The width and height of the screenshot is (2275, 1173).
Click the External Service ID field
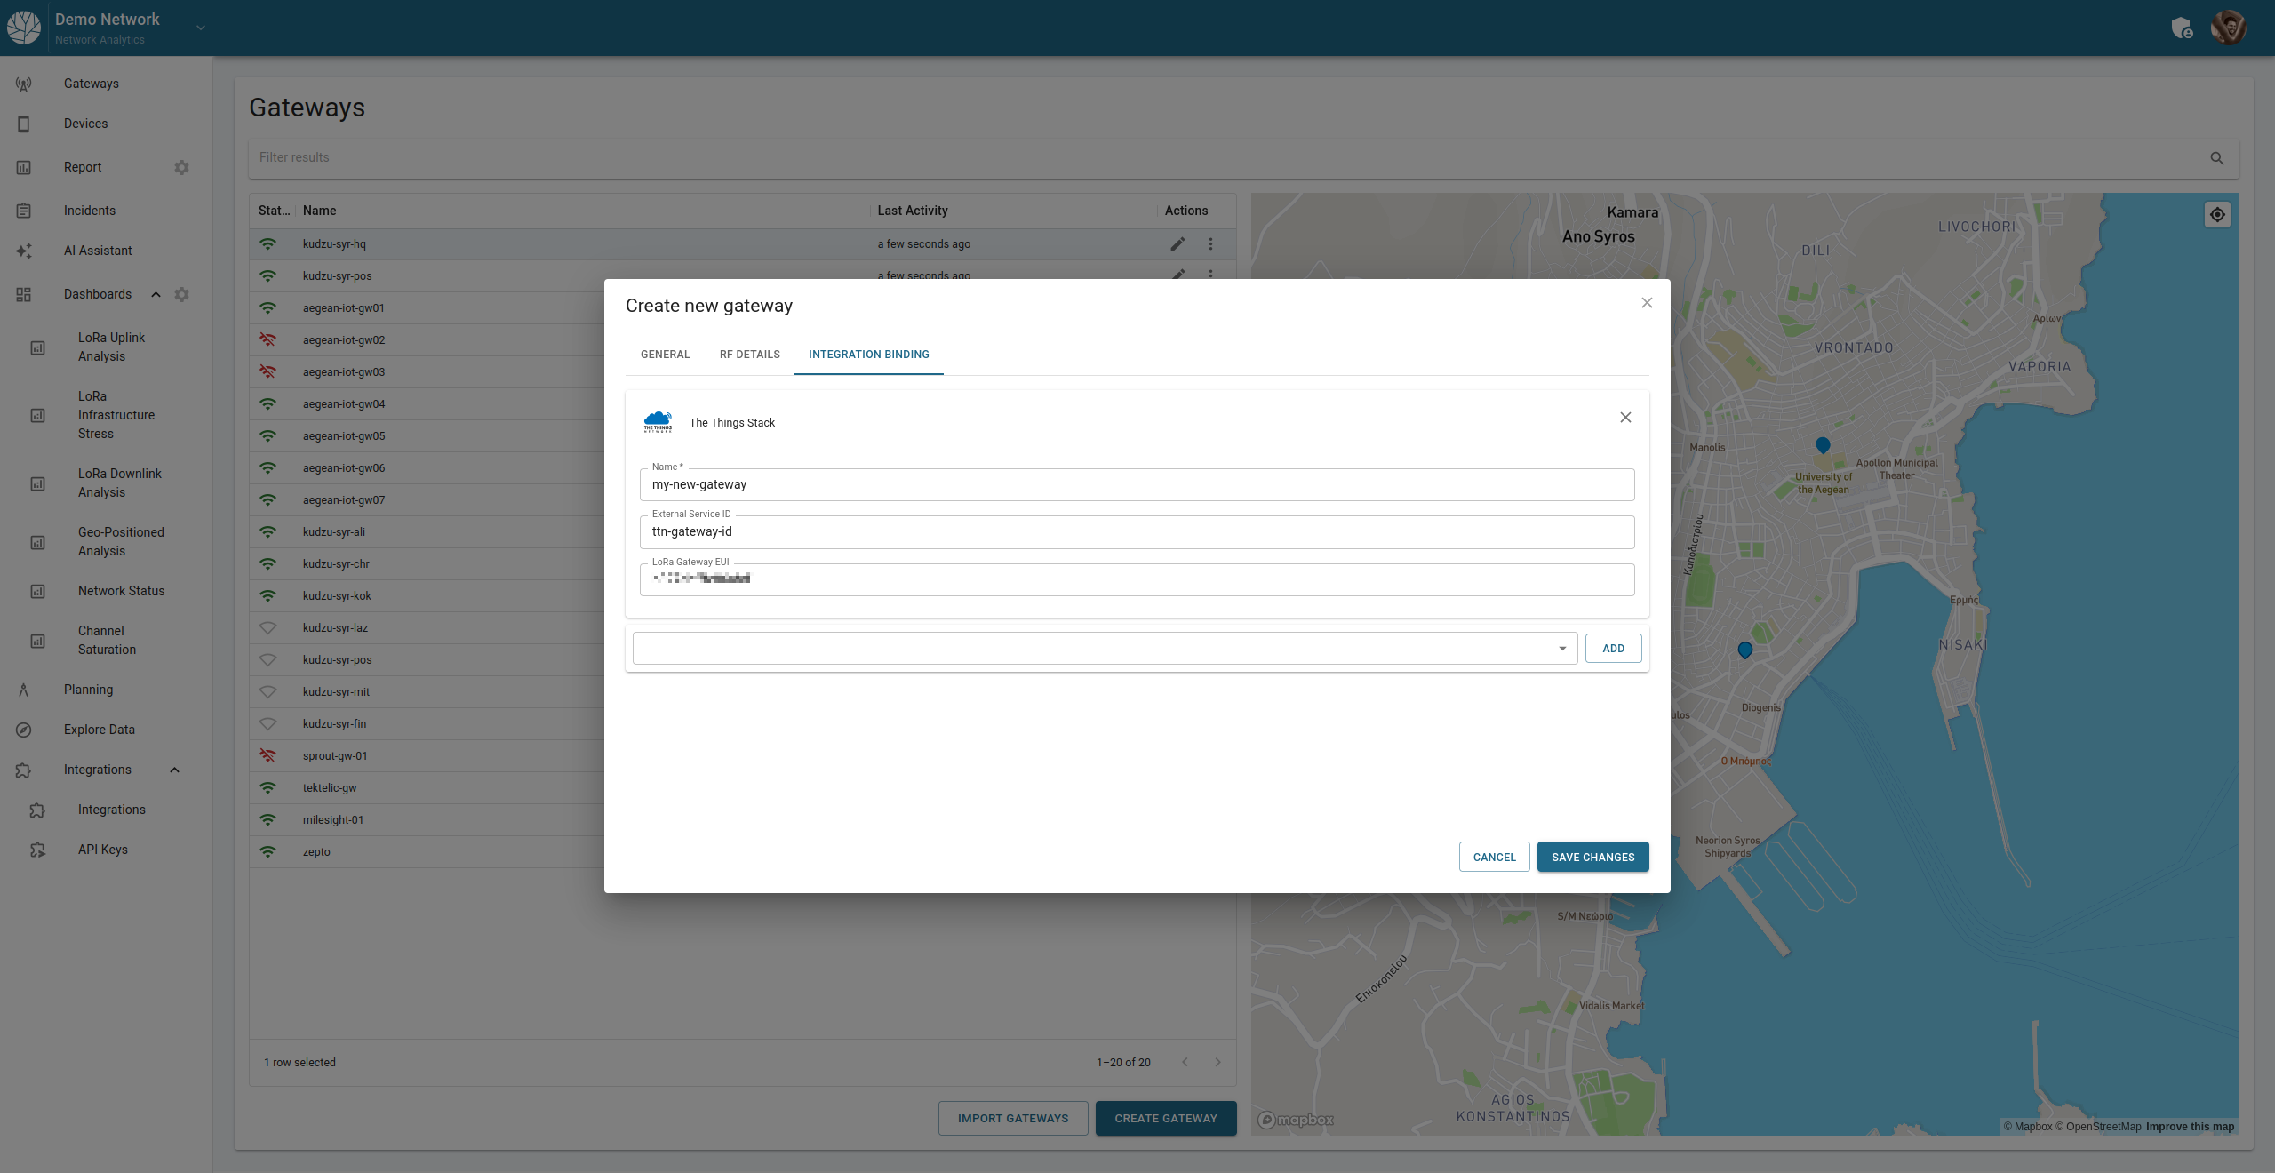pos(1136,532)
